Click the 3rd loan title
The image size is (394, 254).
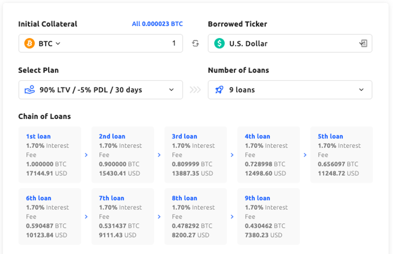(184, 136)
